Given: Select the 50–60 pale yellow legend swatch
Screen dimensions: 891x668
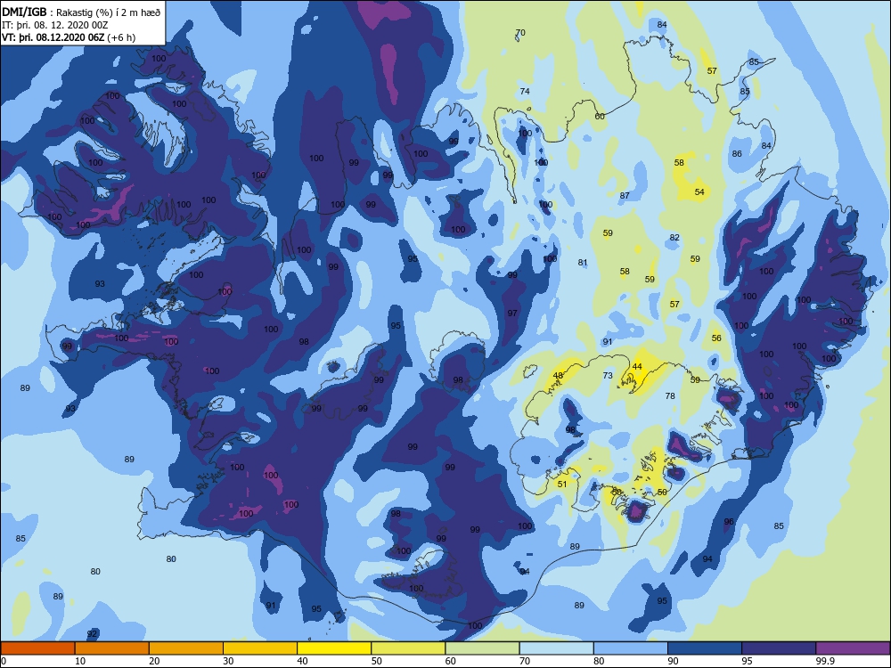Looking at the screenshot, I should (408, 648).
